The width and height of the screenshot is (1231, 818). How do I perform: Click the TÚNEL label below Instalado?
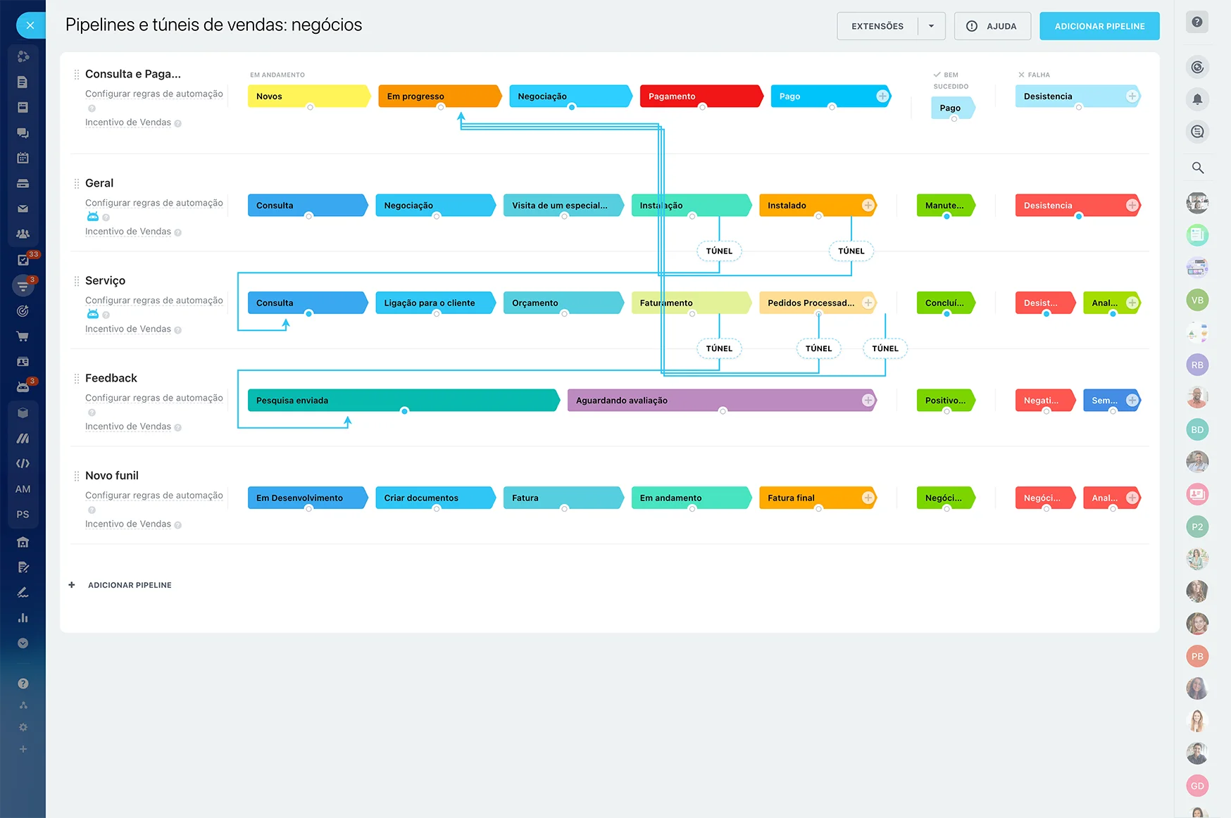click(x=851, y=251)
